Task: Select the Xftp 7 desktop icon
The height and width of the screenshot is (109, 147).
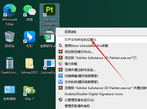Action: (30, 91)
